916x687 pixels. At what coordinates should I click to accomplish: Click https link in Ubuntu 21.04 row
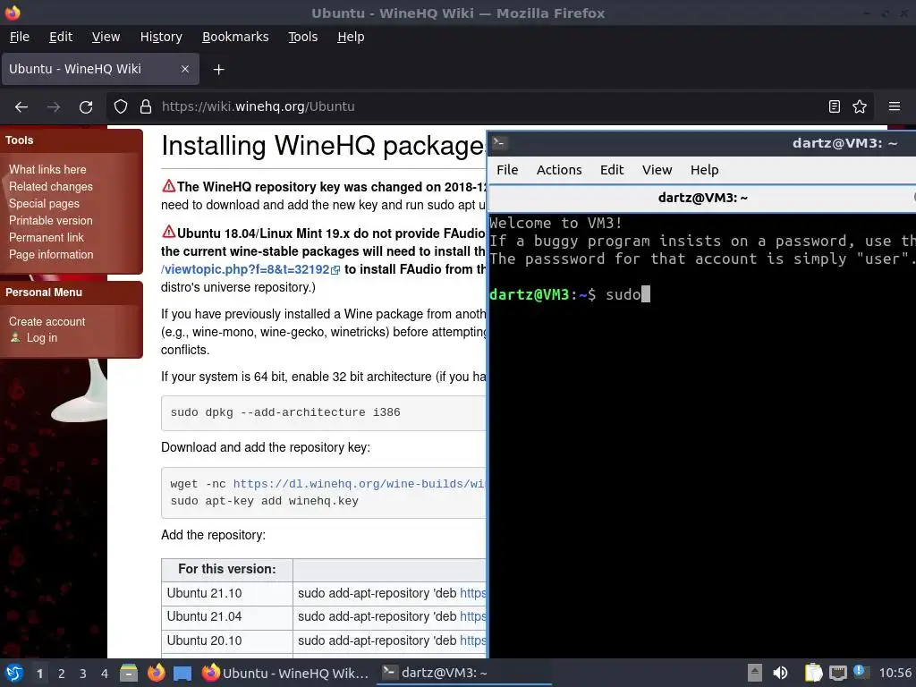click(x=472, y=616)
